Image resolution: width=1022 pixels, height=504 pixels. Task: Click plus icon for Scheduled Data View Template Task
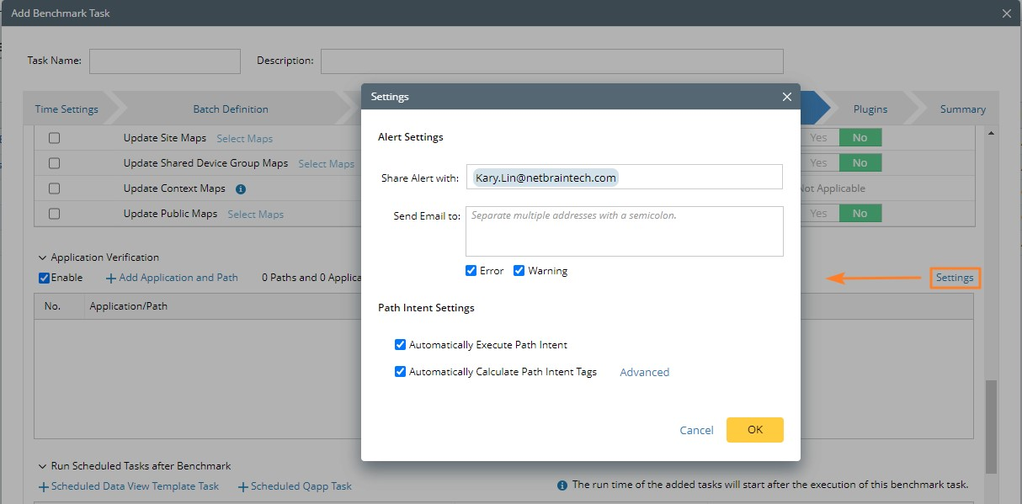pyautogui.click(x=44, y=486)
